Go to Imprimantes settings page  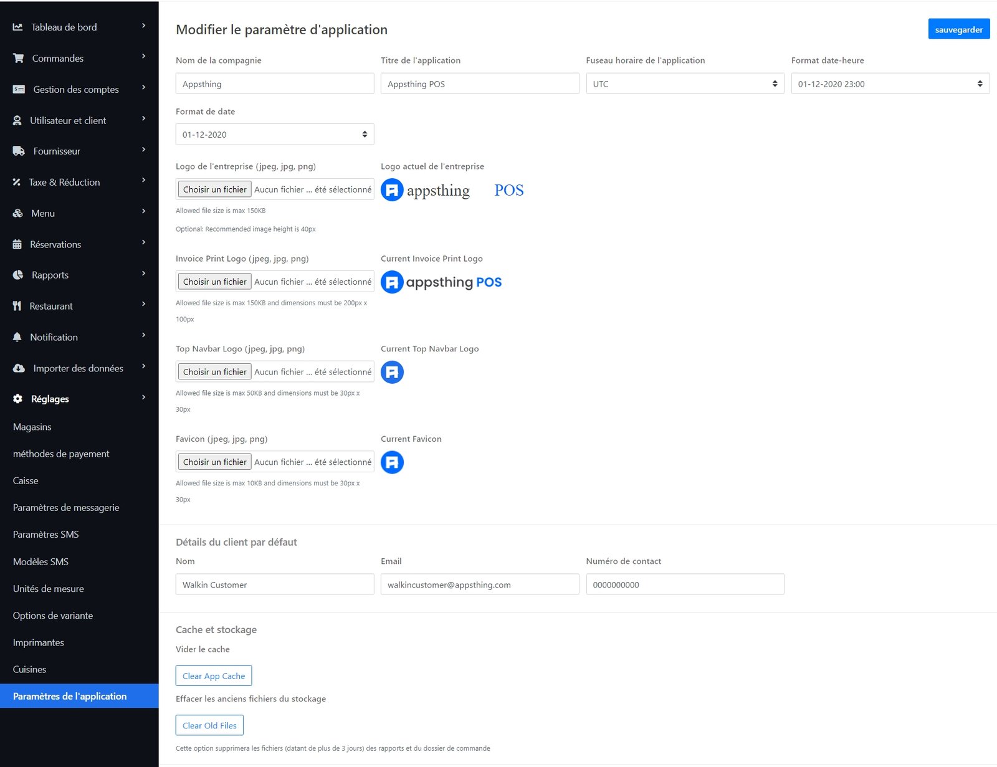(x=39, y=642)
